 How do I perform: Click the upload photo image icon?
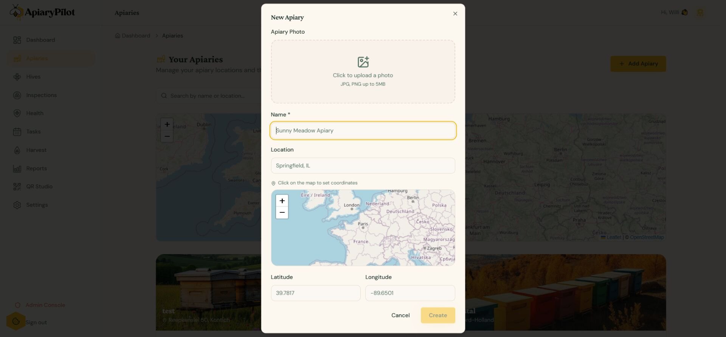[x=363, y=62]
